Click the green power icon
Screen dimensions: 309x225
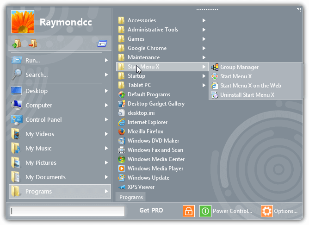pos(205,211)
